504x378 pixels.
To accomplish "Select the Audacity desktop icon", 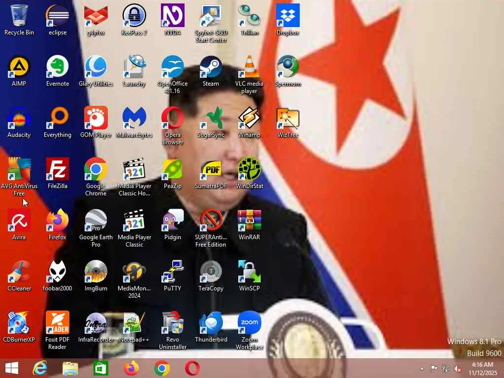I will coord(19,122).
